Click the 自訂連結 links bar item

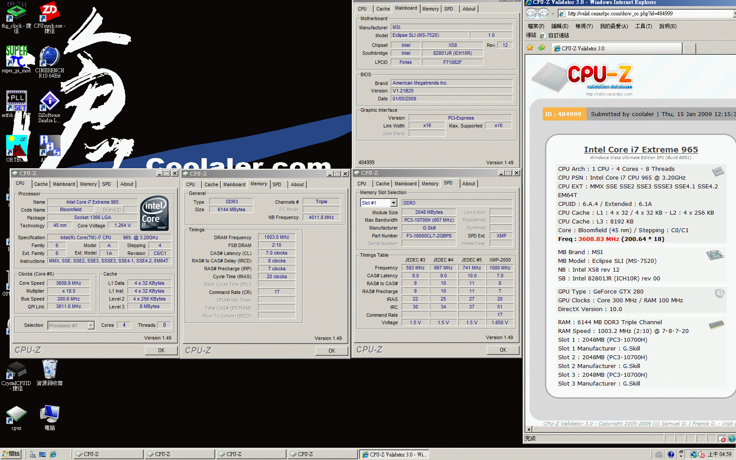point(555,35)
